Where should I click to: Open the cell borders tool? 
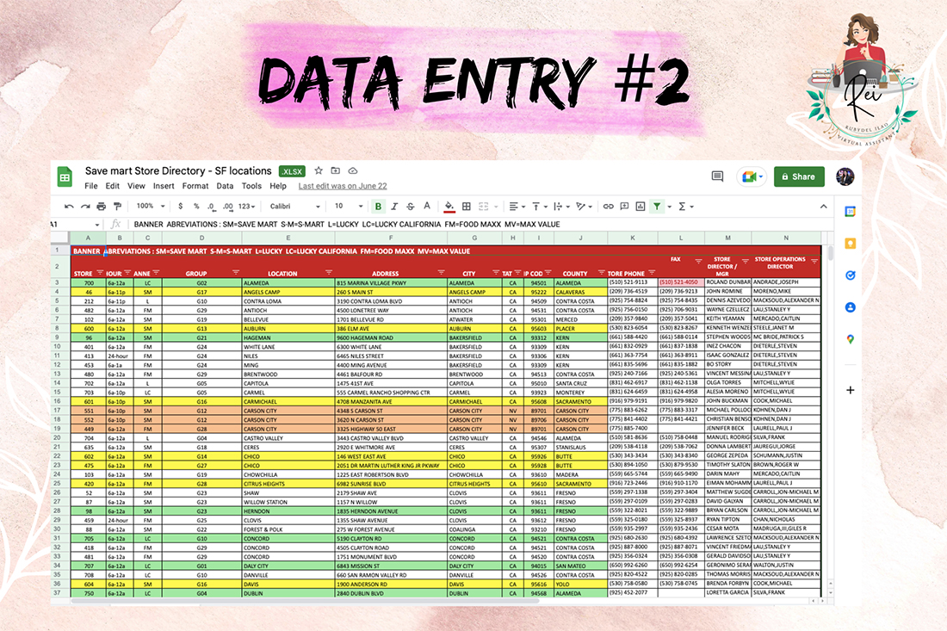pos(467,207)
